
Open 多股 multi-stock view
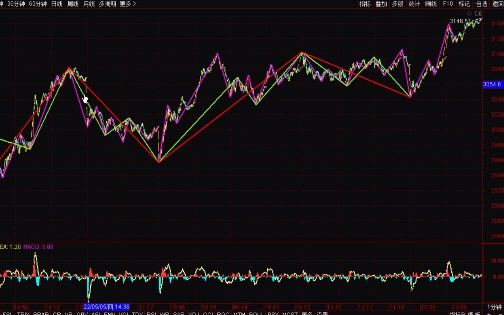coord(397,4)
